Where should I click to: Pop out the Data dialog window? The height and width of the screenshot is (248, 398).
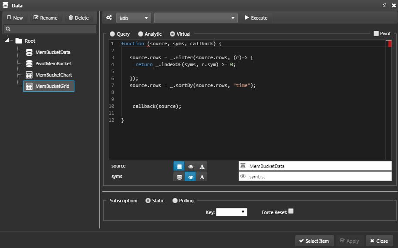click(385, 5)
